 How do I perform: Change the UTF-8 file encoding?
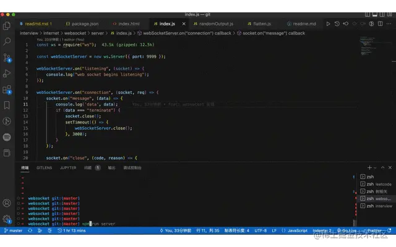260,230
